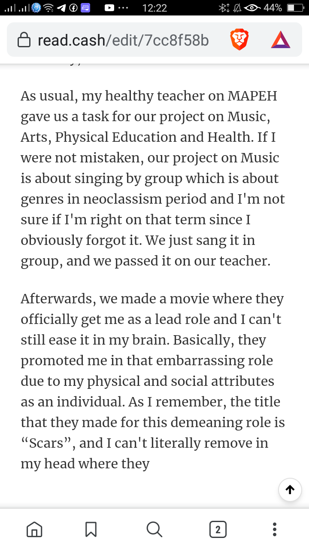Tap the search magnifier icon

click(154, 529)
